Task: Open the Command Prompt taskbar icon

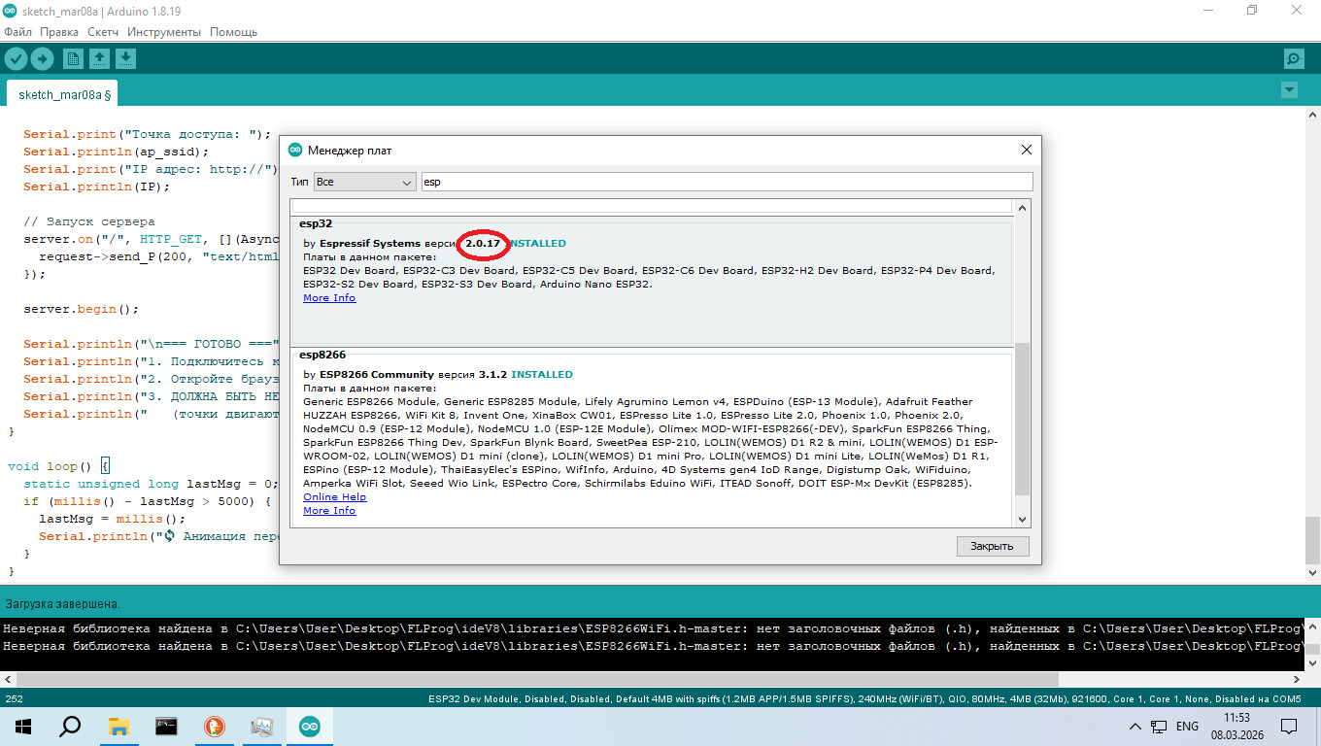Action: [166, 727]
